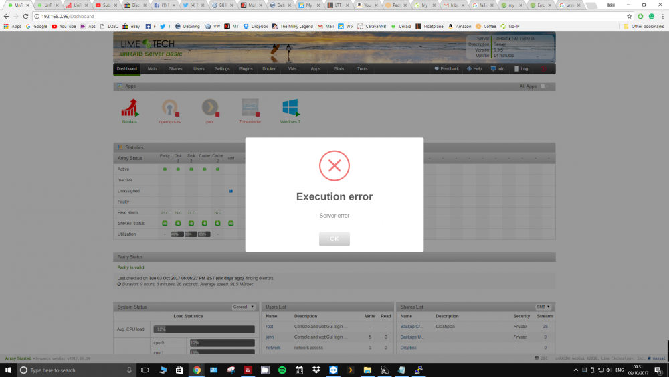Open the network user link
Screen dimensions: 669x377
coord(273,348)
